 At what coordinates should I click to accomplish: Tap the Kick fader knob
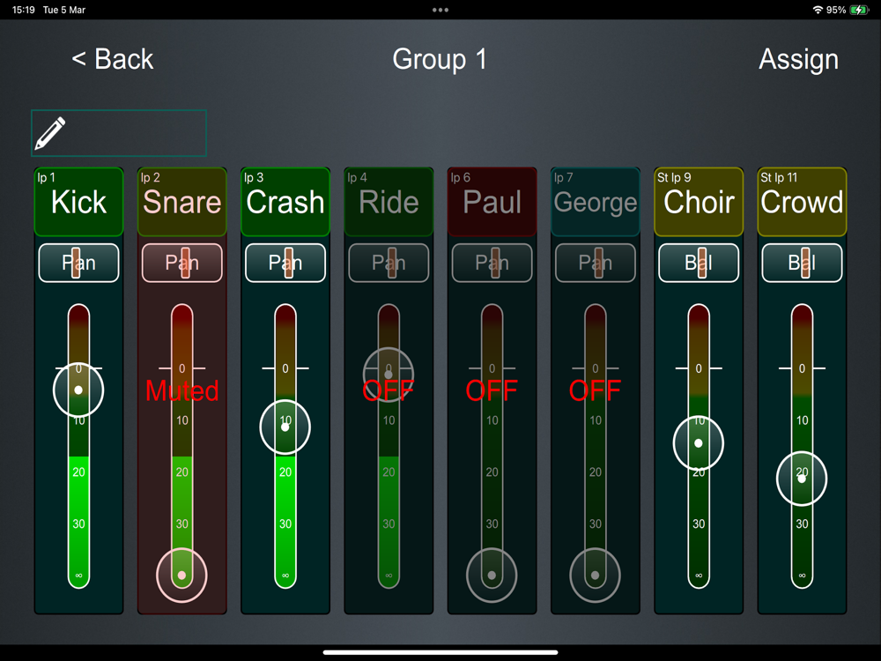coord(78,390)
